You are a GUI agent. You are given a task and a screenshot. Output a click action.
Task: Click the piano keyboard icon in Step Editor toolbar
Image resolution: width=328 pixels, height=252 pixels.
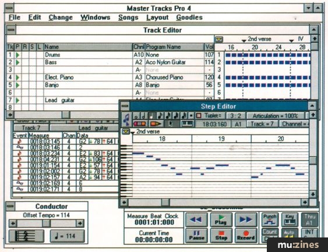(188, 124)
